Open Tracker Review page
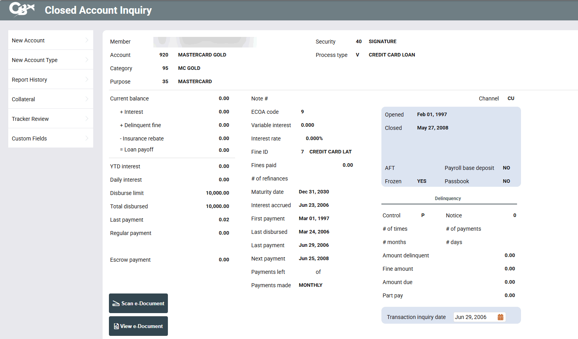This screenshot has height=339, width=578. [30, 119]
